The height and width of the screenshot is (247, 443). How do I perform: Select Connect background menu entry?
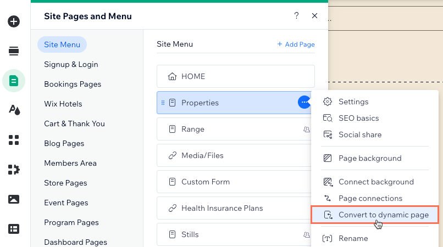[x=375, y=182]
